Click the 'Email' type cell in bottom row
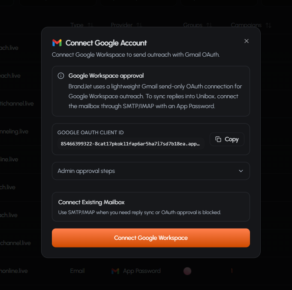 (x=77, y=271)
